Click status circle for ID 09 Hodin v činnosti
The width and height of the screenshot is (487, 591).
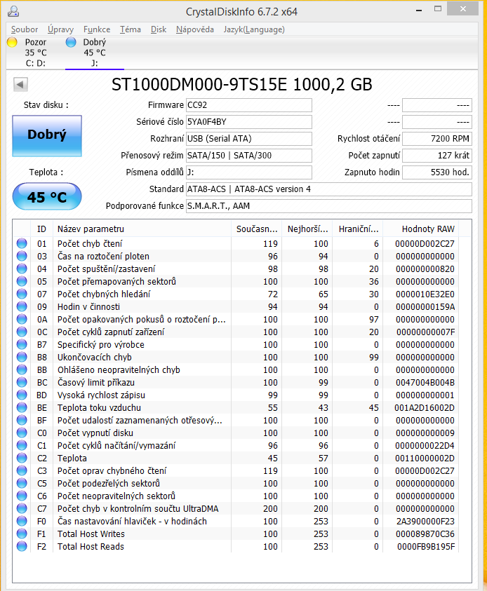[22, 307]
